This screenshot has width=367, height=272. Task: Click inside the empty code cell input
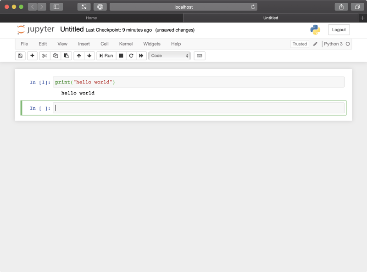point(199,108)
